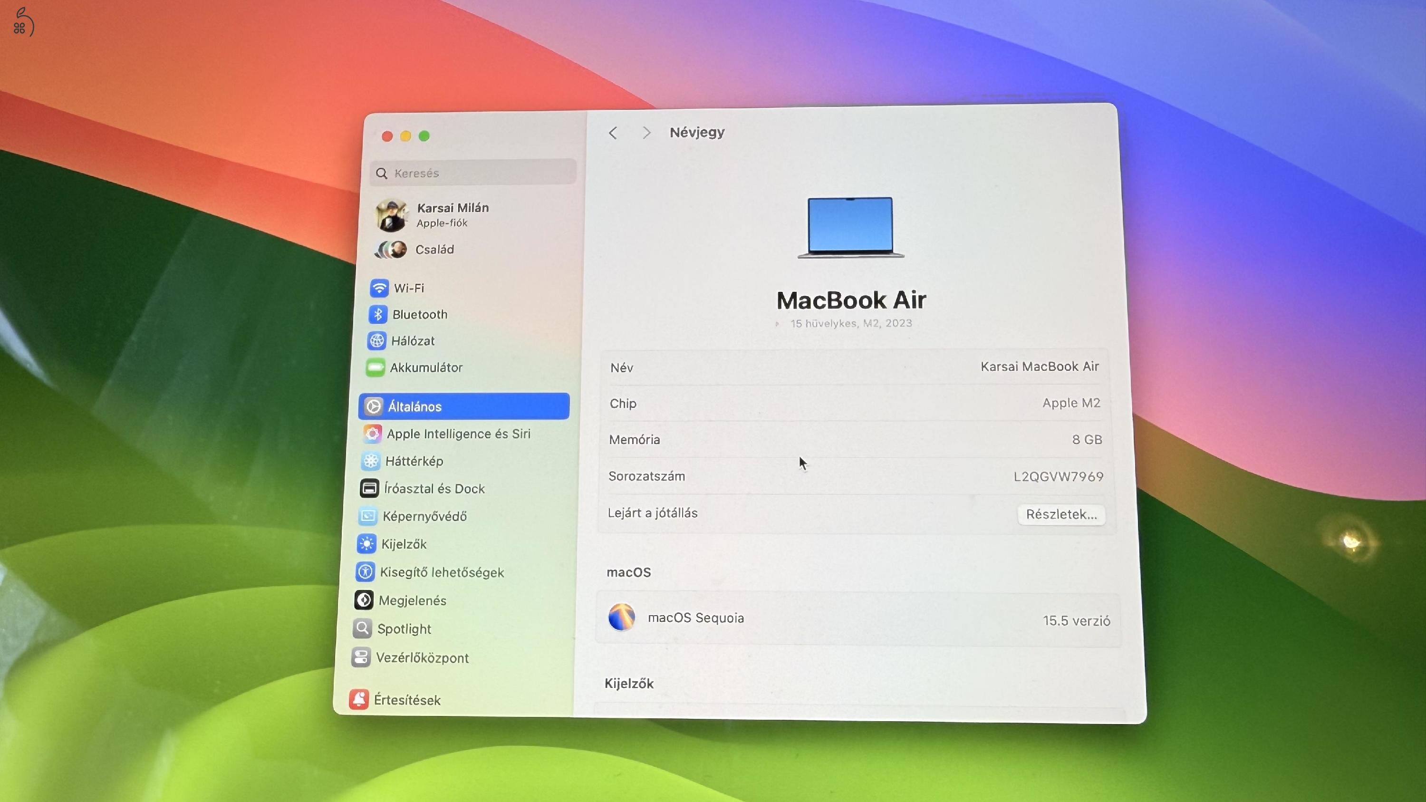Click the Sorozatszám label
The height and width of the screenshot is (802, 1426).
pyautogui.click(x=646, y=476)
